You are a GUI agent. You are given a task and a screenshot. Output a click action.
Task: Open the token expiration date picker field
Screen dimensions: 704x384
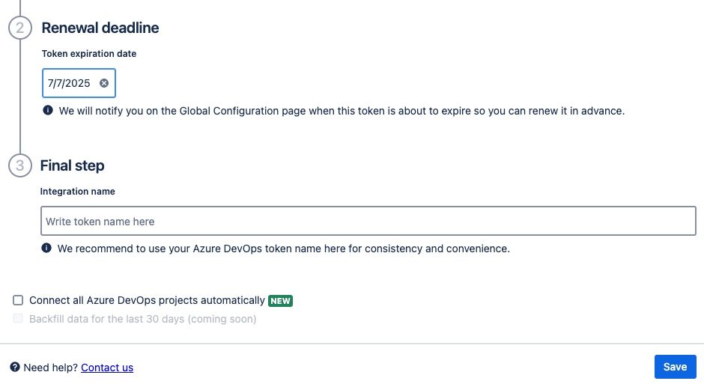(69, 83)
